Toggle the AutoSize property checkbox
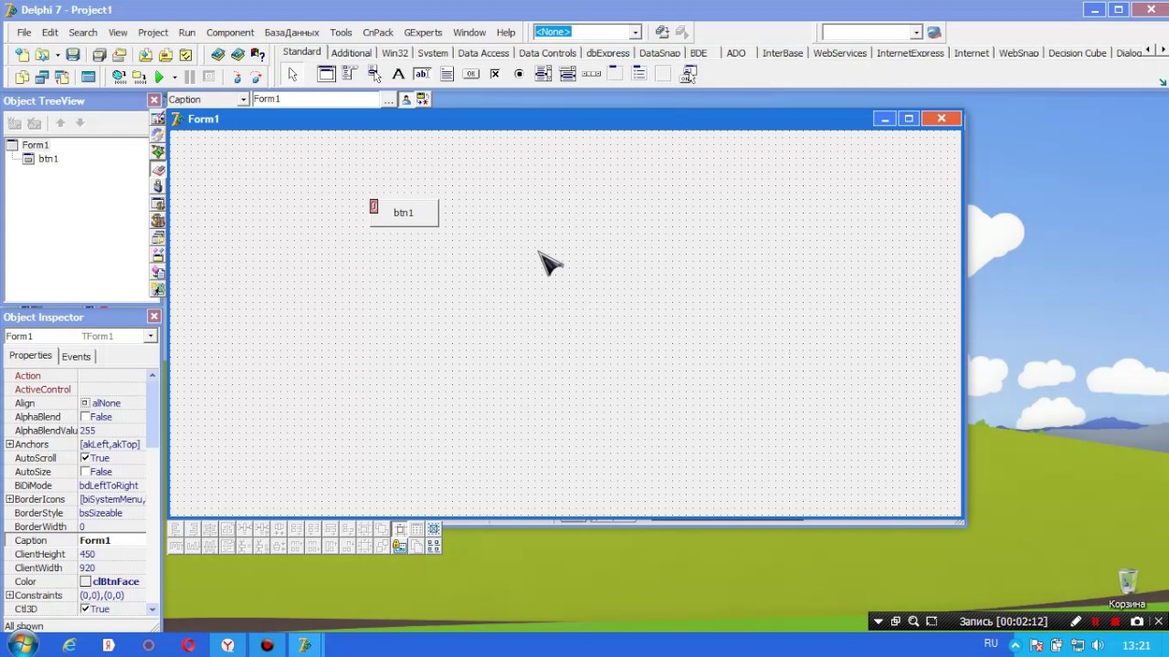1169x657 pixels. pyautogui.click(x=85, y=472)
